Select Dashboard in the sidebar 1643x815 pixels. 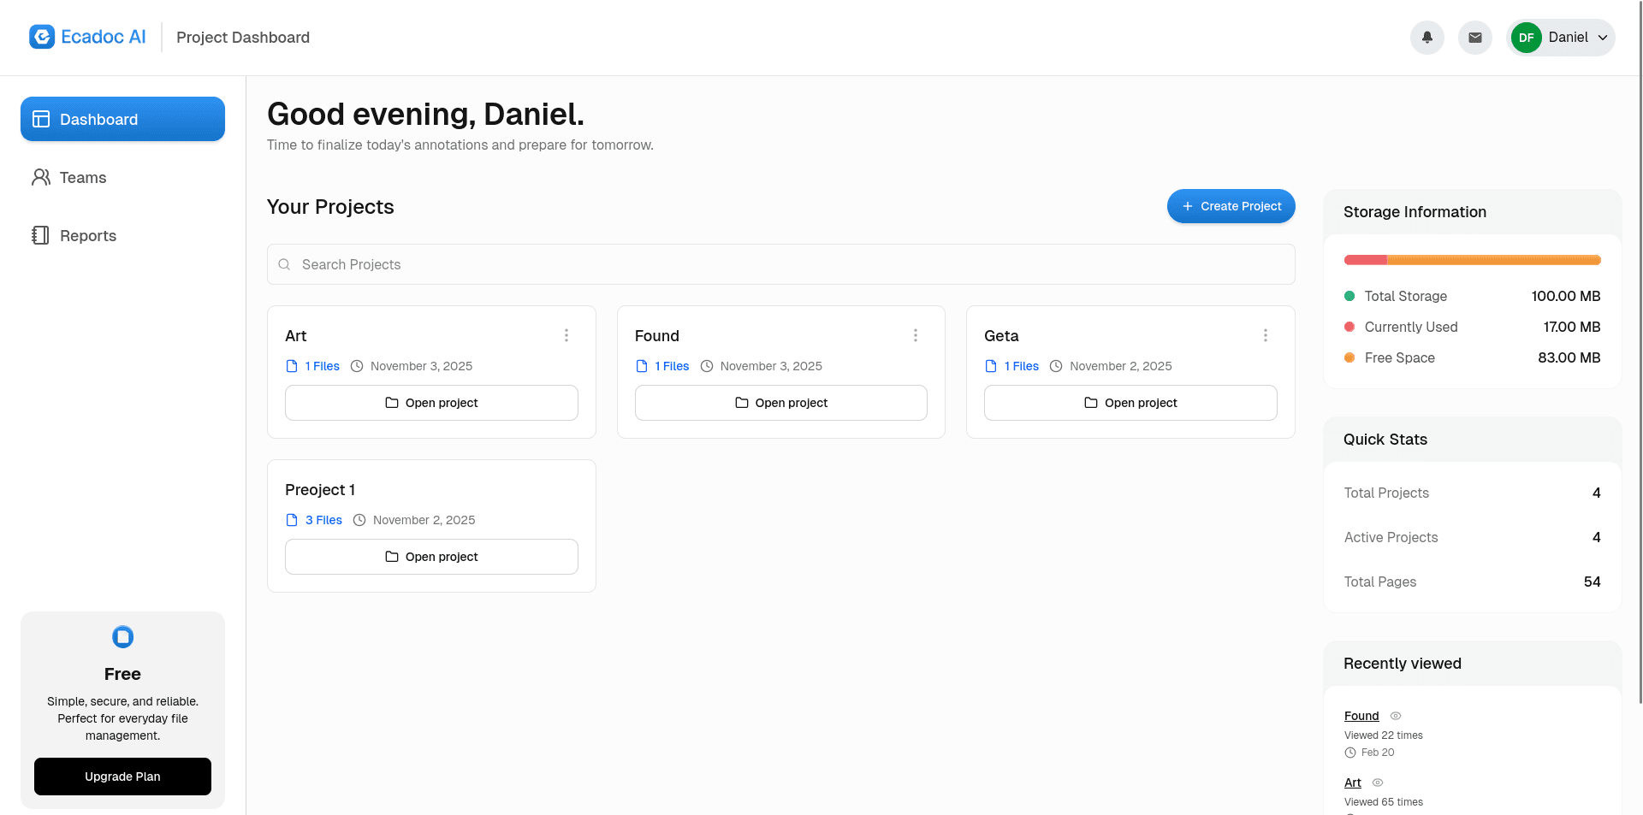pos(122,119)
